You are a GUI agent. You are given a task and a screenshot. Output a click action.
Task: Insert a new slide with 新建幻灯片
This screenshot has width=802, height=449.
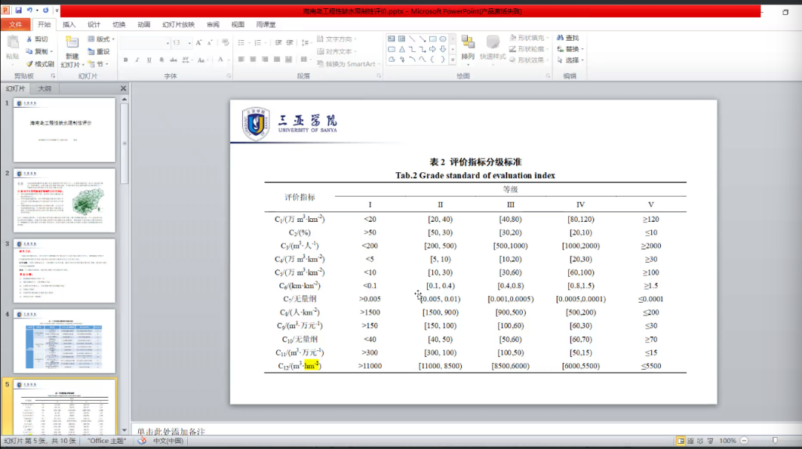(71, 51)
